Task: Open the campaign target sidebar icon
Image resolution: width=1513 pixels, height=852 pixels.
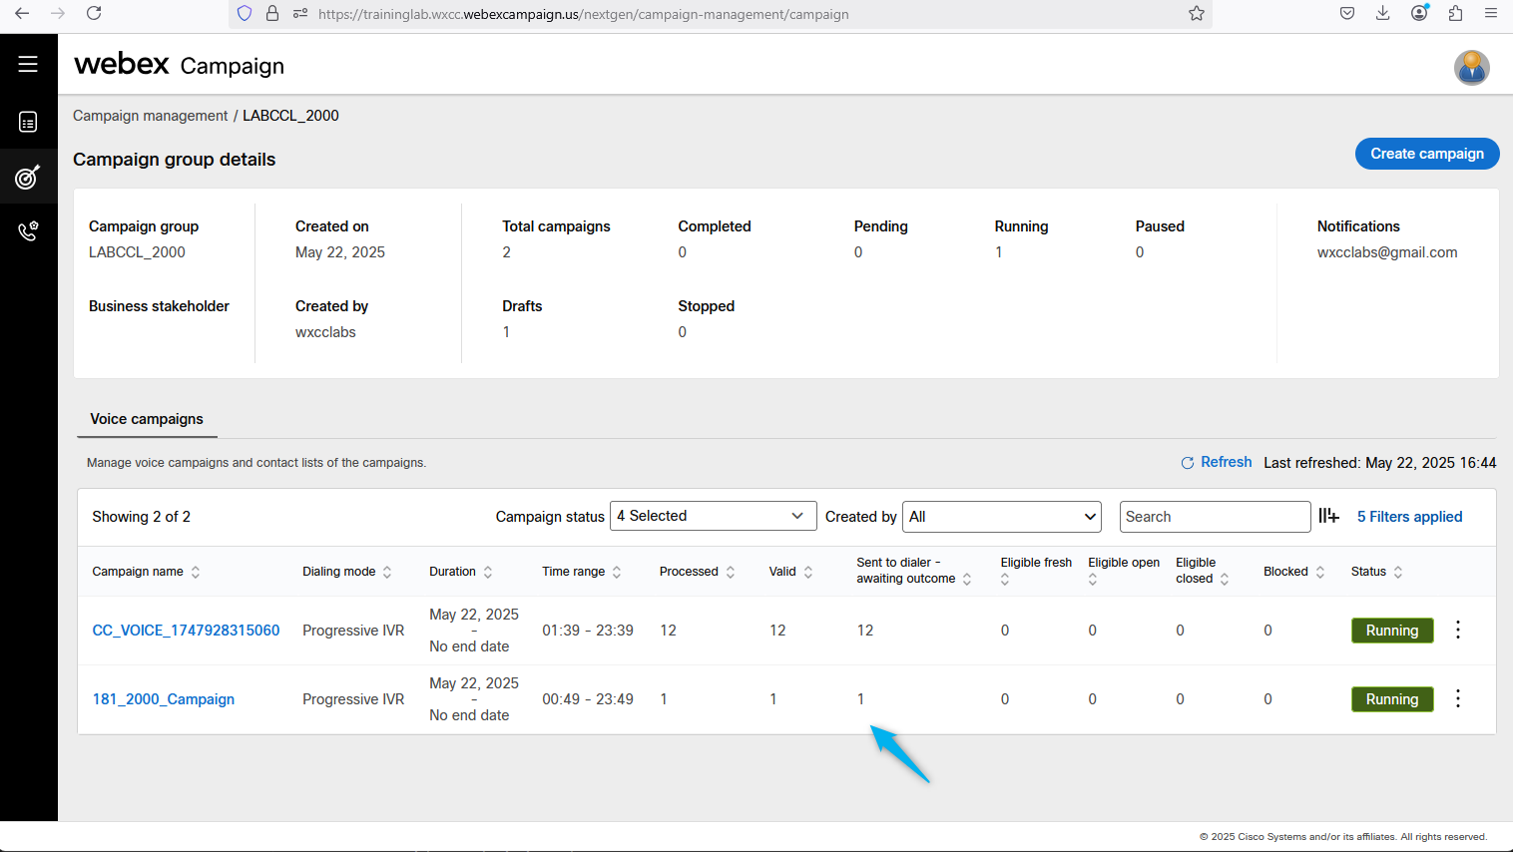Action: pyautogui.click(x=28, y=178)
